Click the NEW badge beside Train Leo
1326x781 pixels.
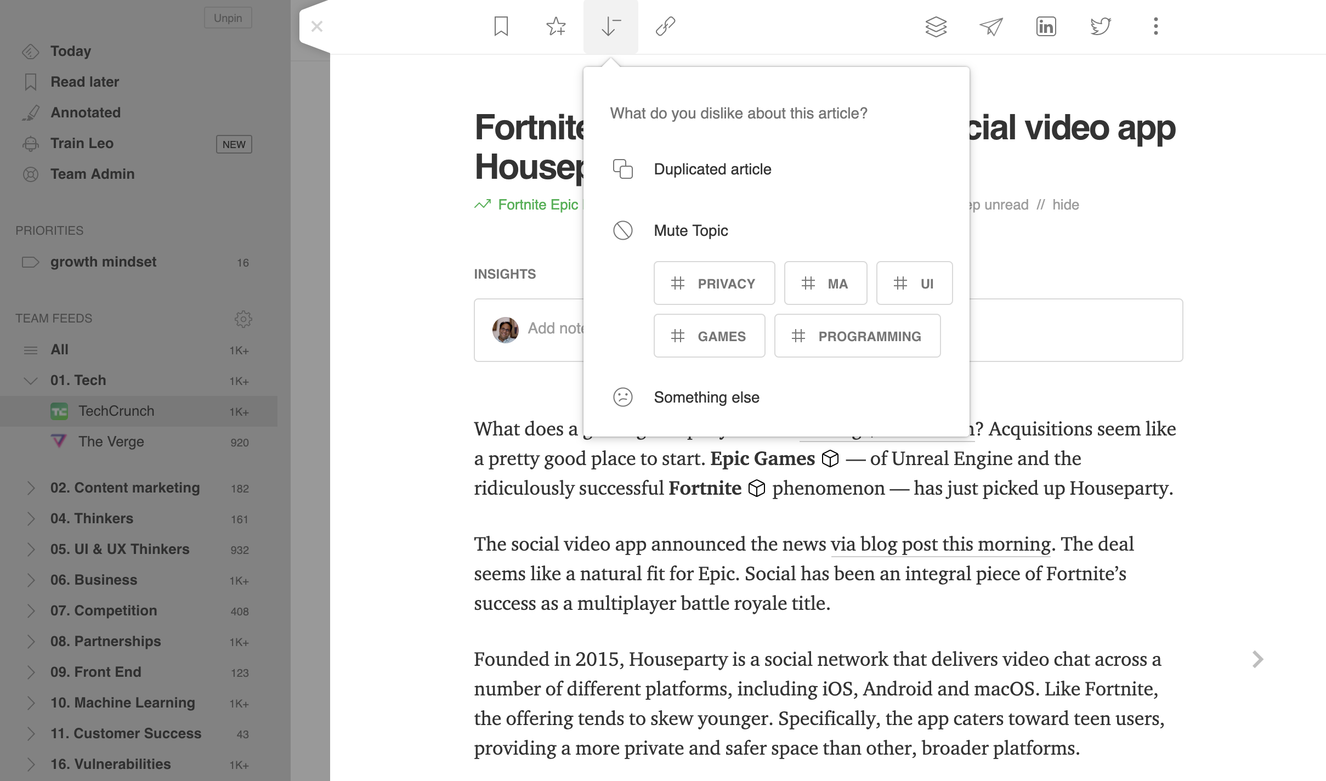pos(234,144)
